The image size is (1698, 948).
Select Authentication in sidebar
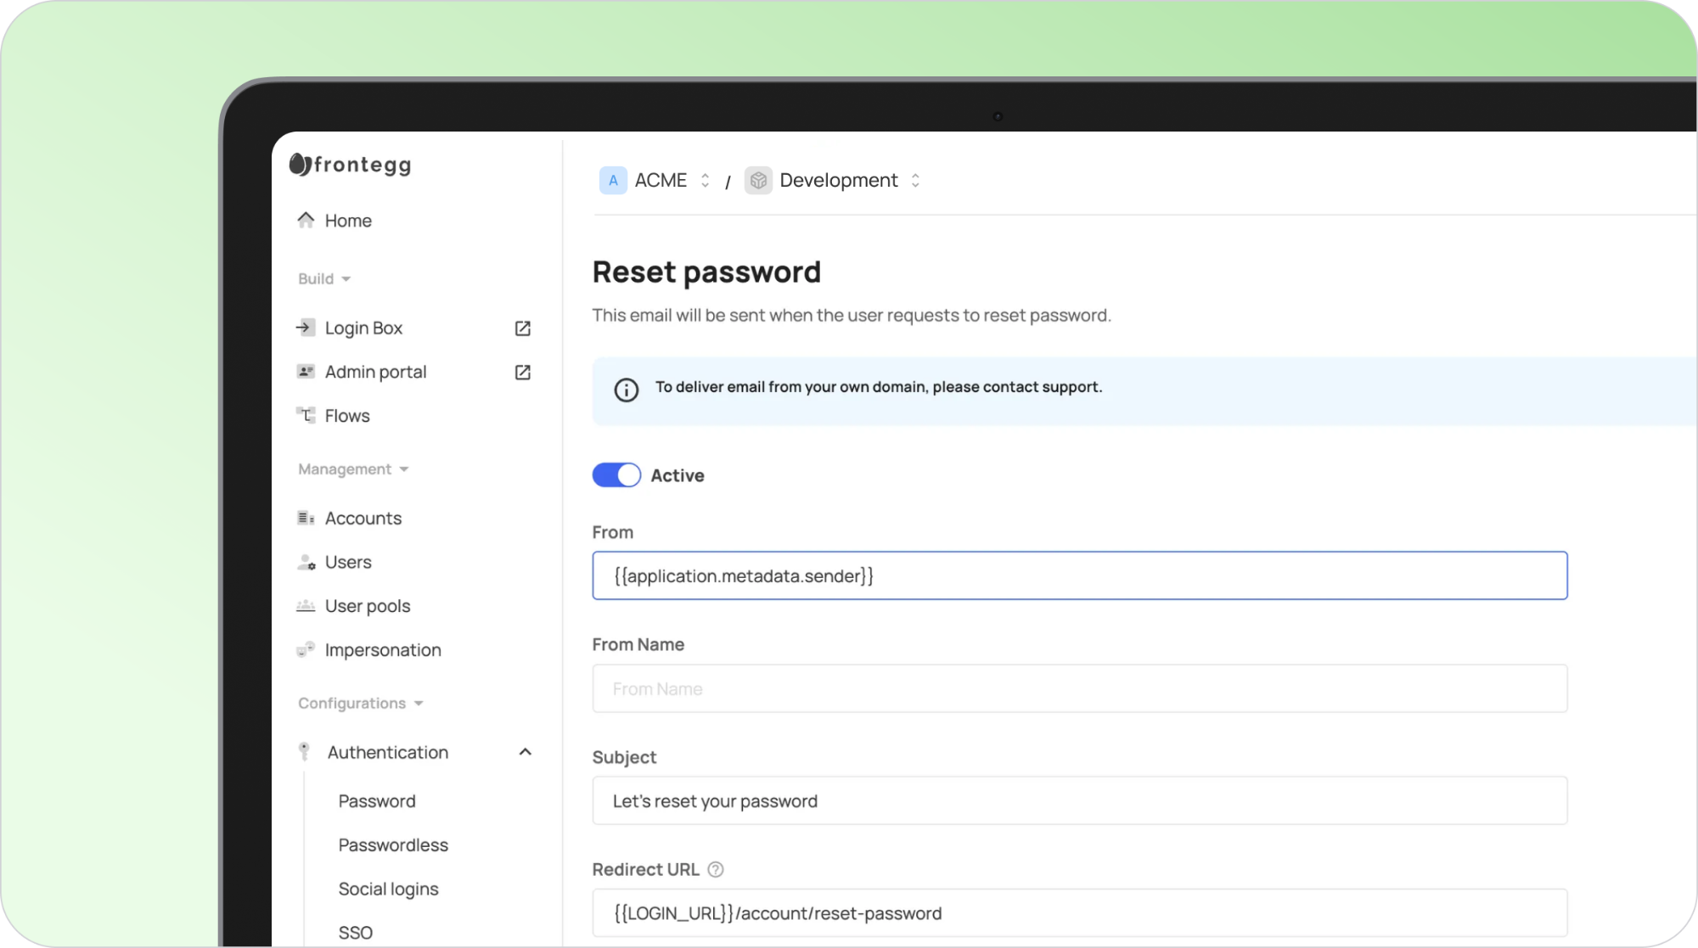388,752
